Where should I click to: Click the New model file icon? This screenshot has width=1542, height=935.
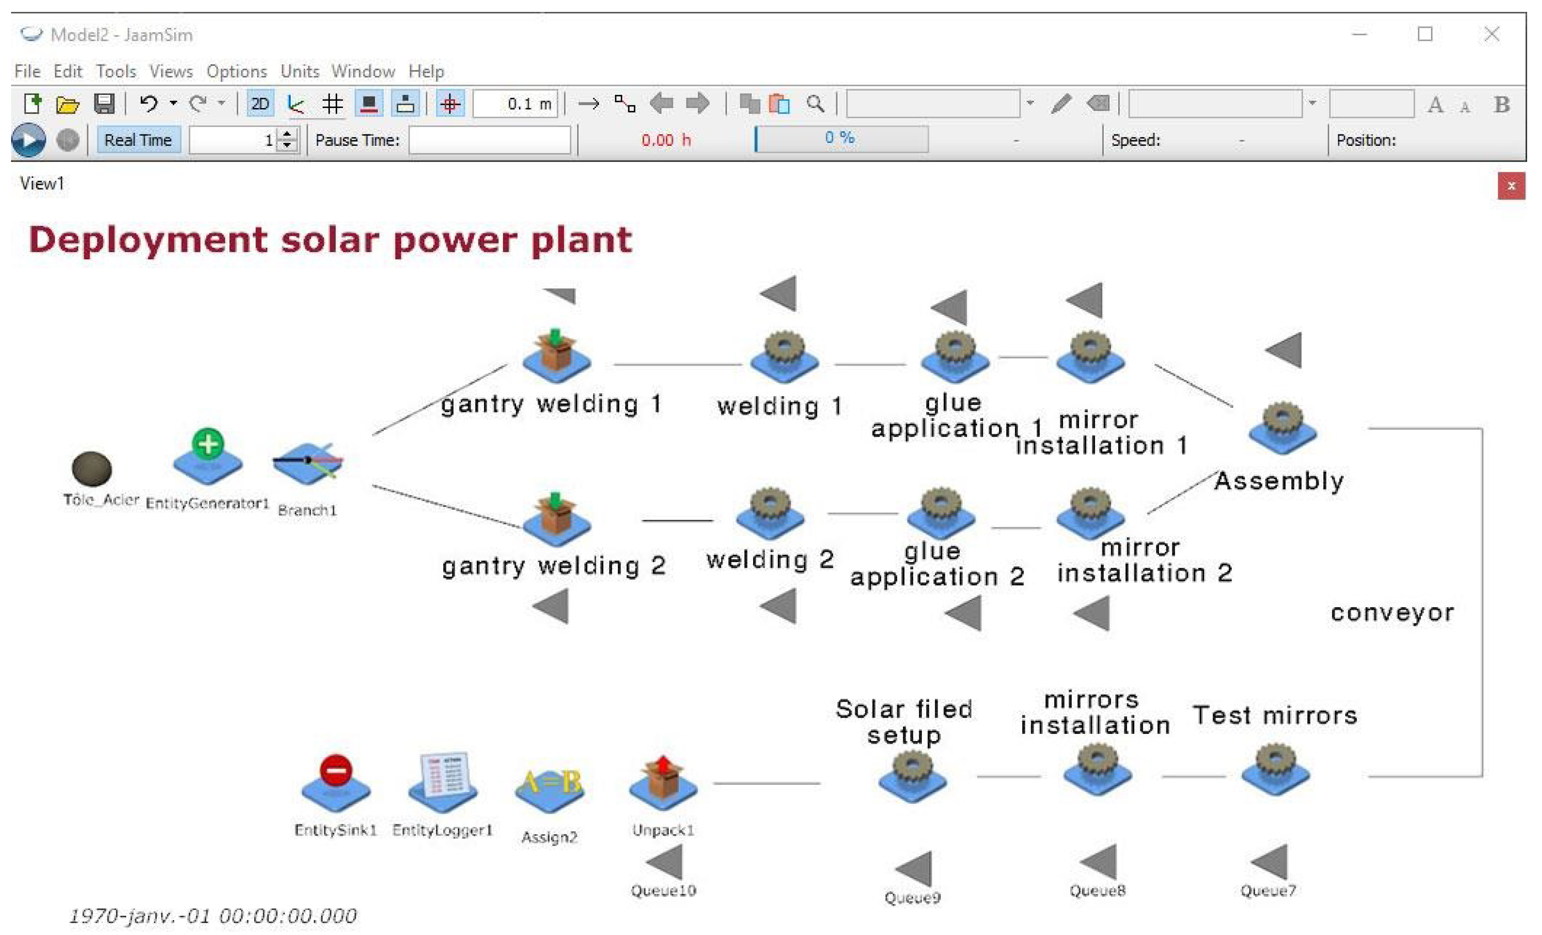(32, 103)
